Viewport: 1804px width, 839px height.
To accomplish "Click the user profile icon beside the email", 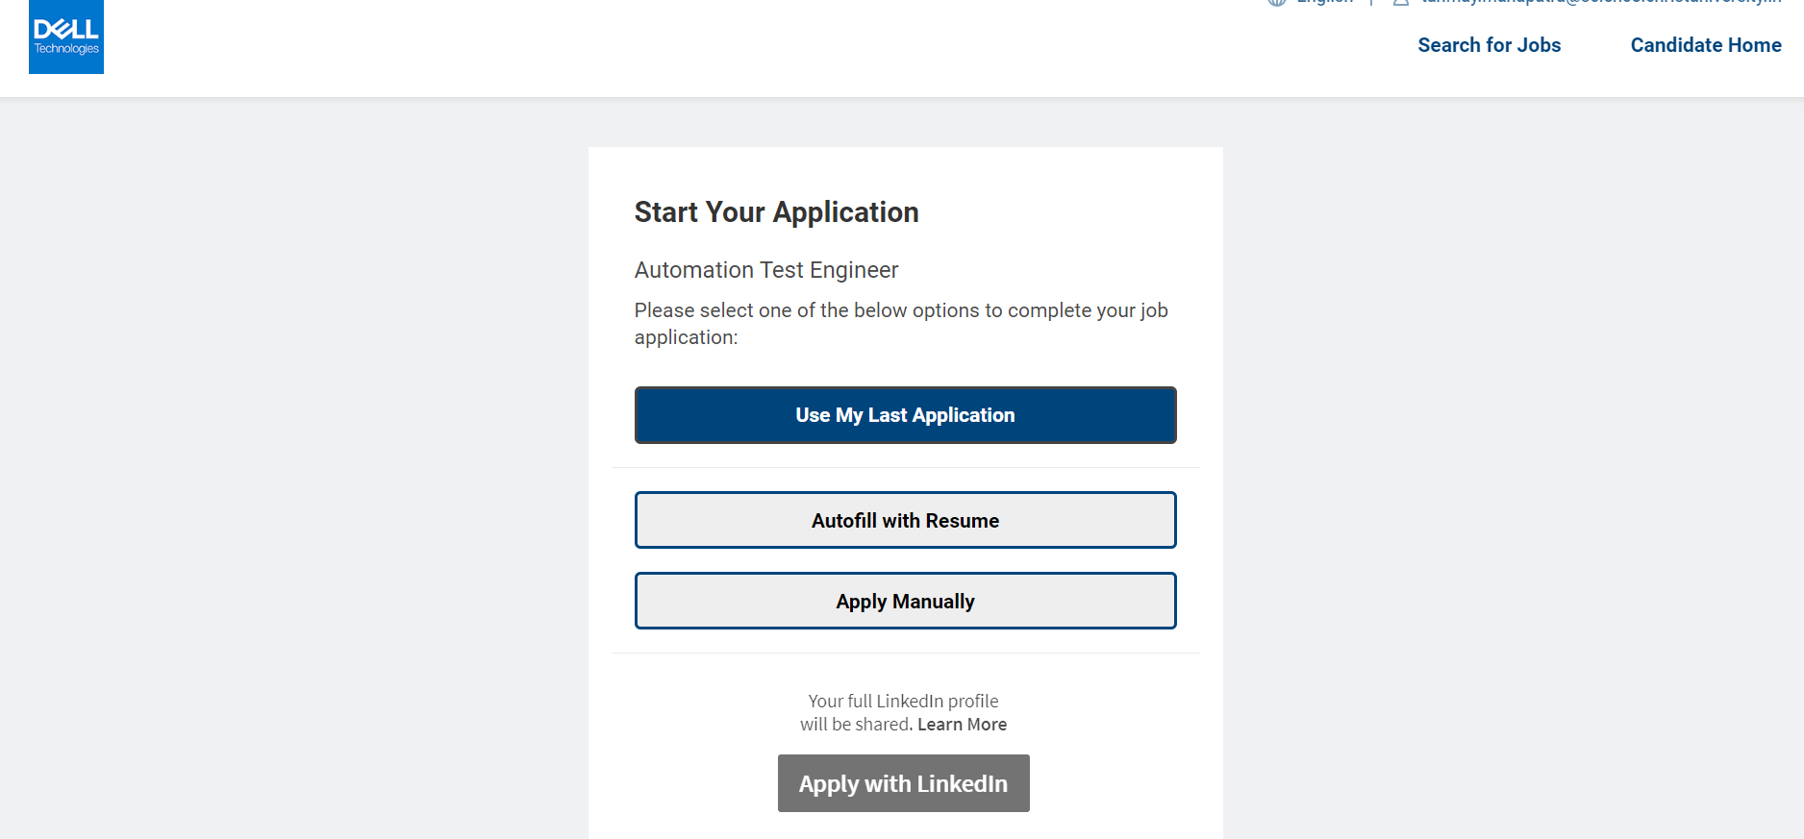I will pyautogui.click(x=1401, y=2).
